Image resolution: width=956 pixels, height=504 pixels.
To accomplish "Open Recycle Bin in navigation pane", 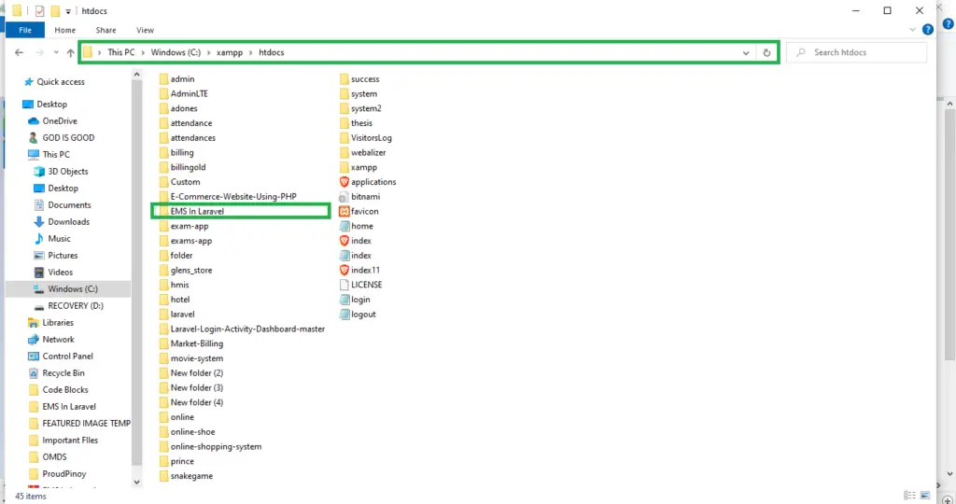I will (x=63, y=373).
